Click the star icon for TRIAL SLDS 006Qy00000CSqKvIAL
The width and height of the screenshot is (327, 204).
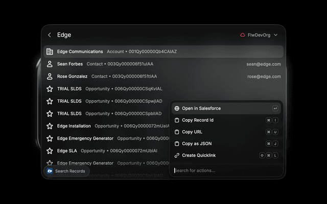pyautogui.click(x=50, y=89)
